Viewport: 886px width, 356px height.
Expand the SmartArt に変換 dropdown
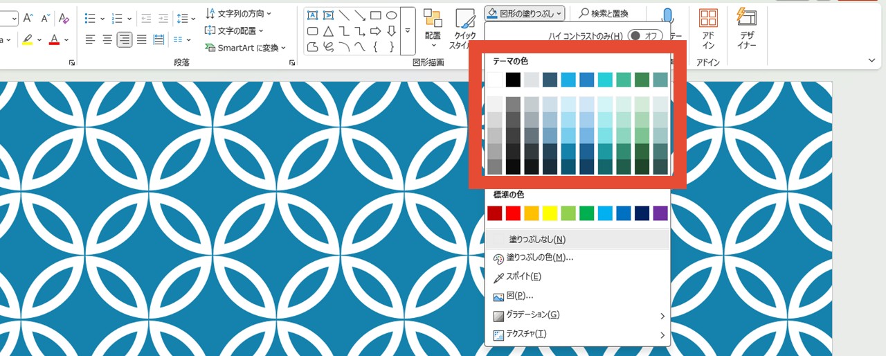(246, 48)
